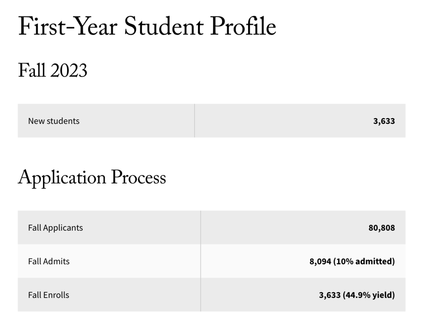Click the word Applicants in the table
The width and height of the screenshot is (422, 328).
coord(63,228)
